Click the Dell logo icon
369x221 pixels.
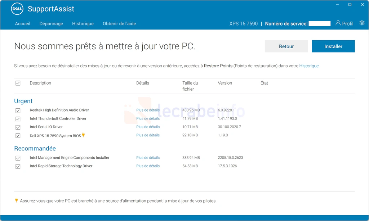17,9
